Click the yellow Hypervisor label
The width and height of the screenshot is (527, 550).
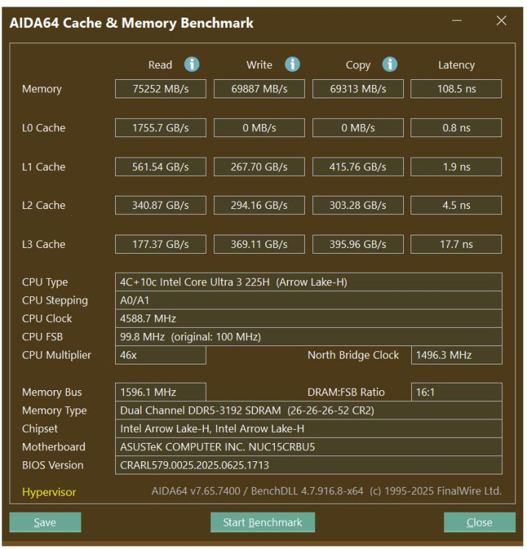[49, 492]
